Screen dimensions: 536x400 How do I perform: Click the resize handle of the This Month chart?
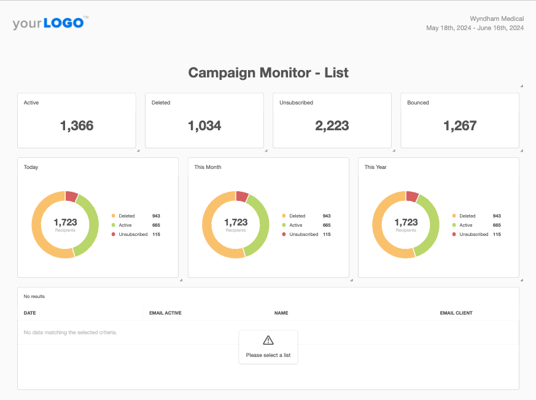tap(351, 280)
